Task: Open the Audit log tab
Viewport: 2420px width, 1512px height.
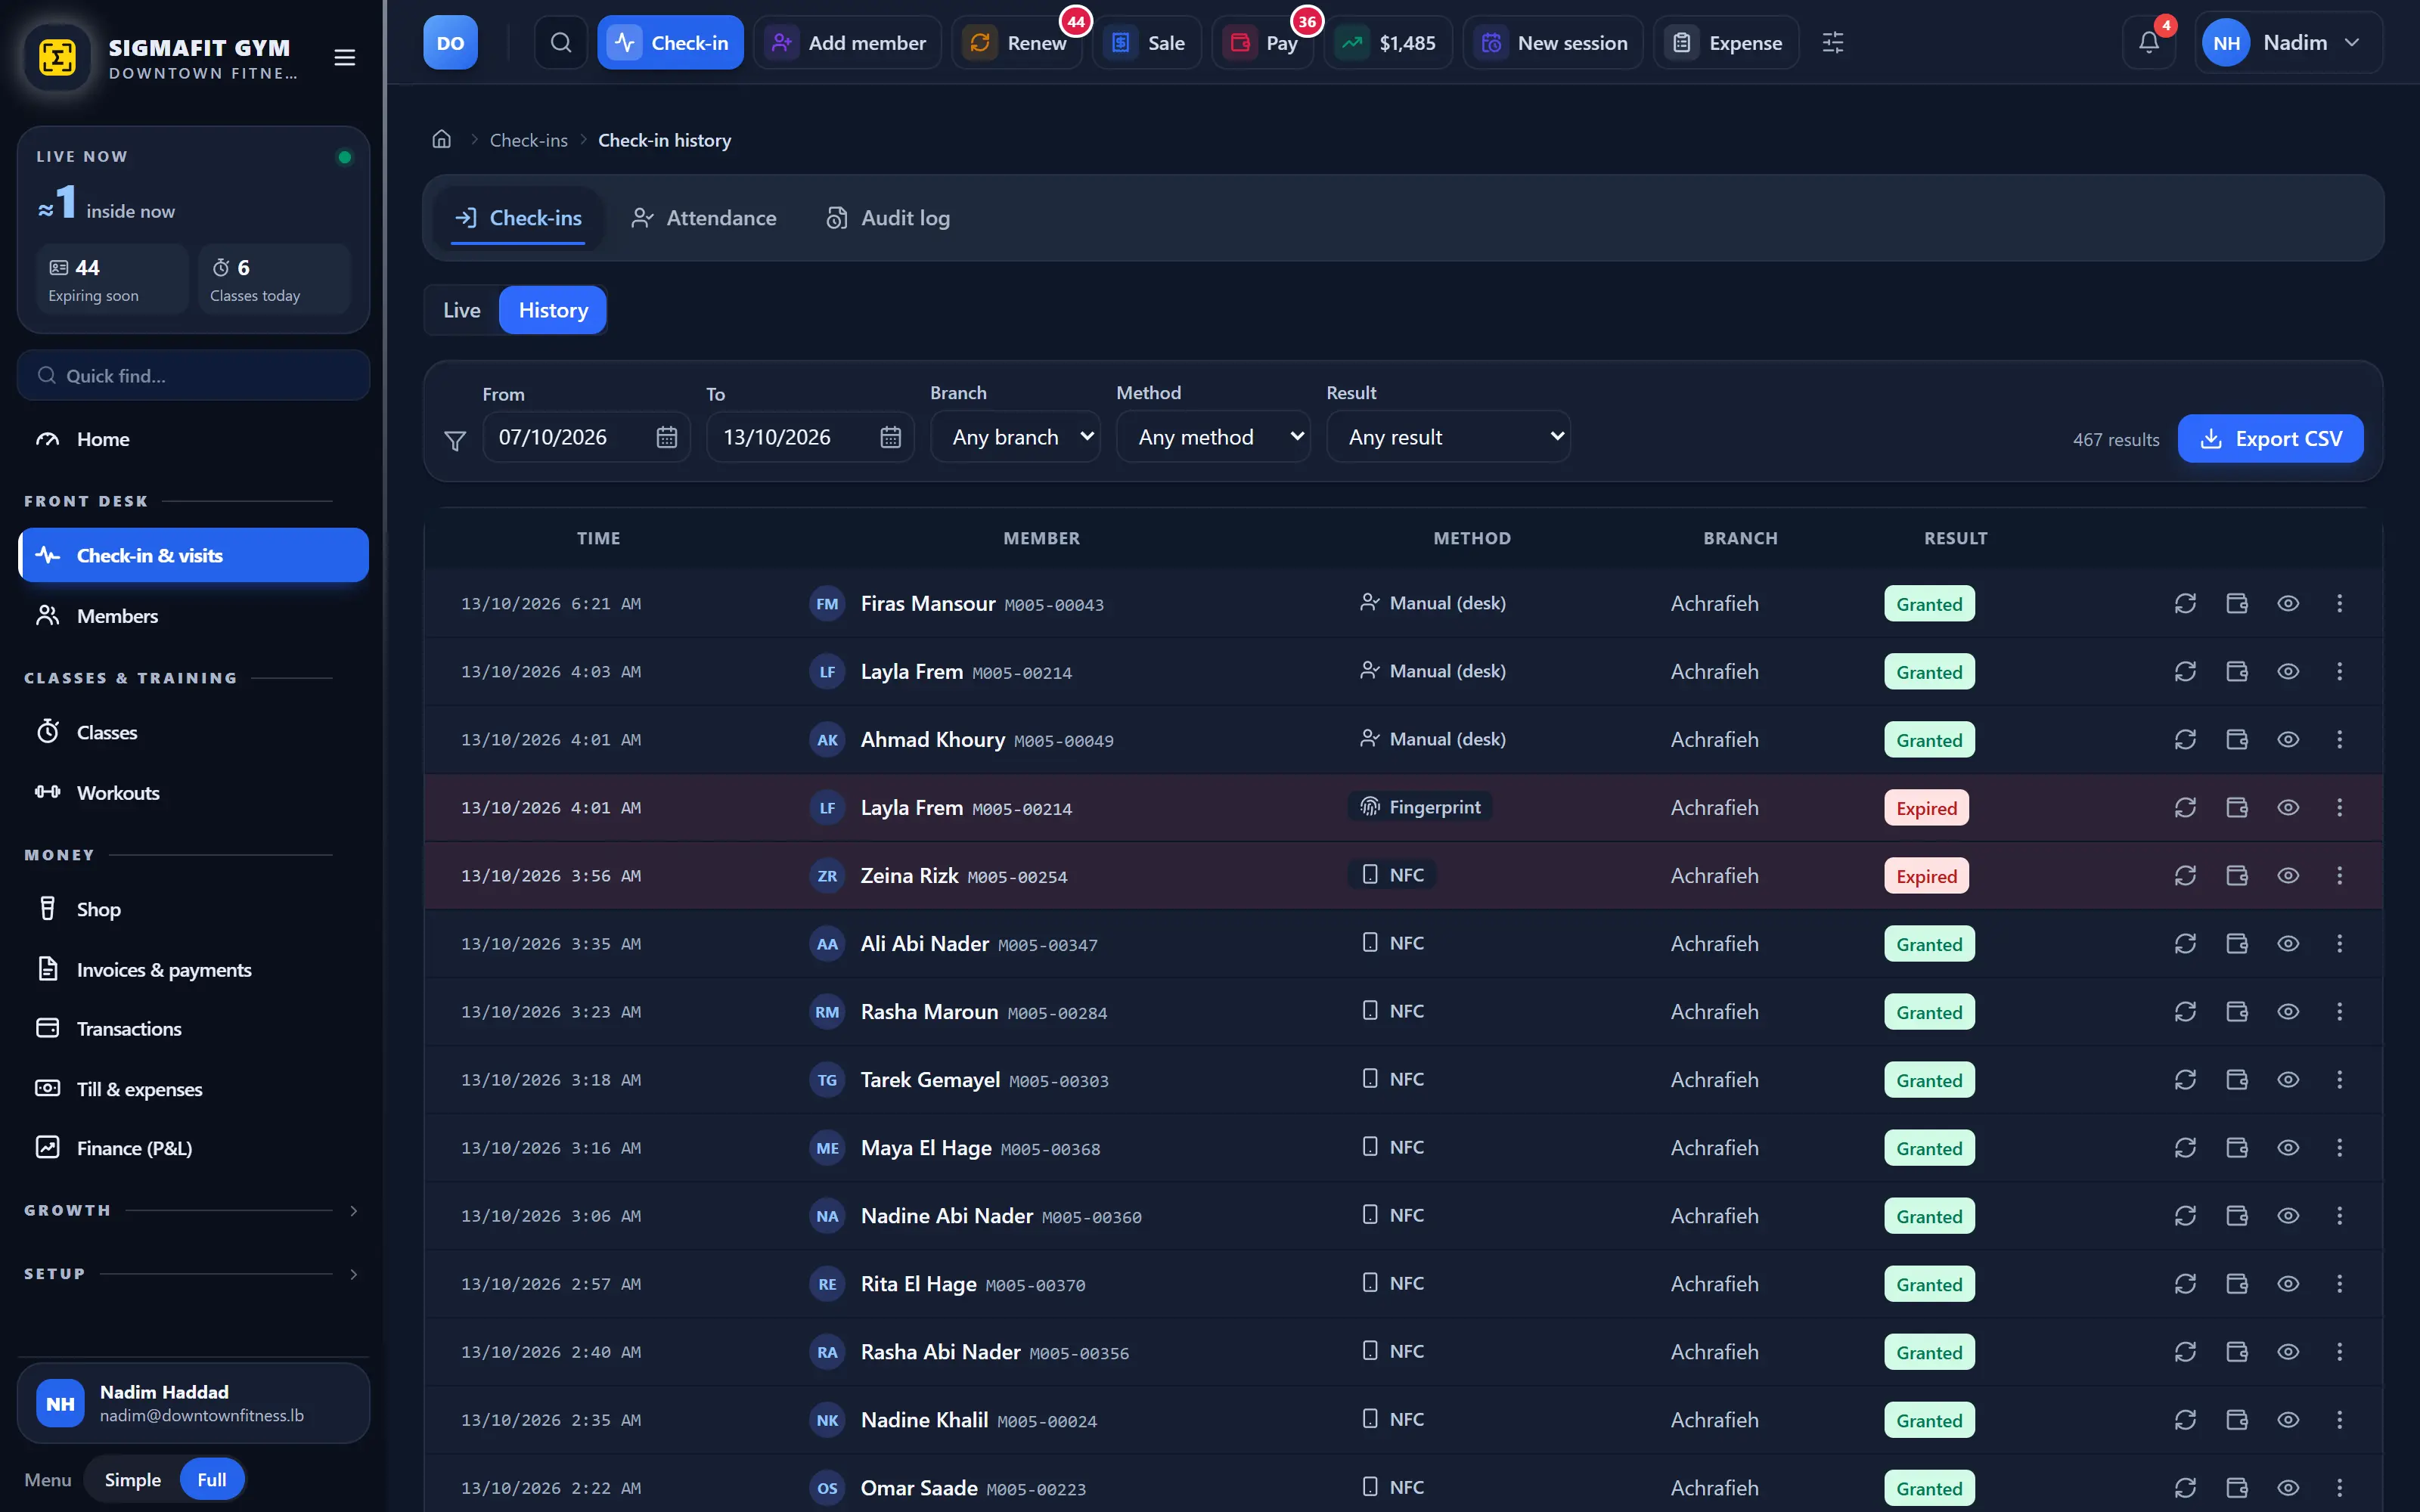Action: click(x=888, y=218)
